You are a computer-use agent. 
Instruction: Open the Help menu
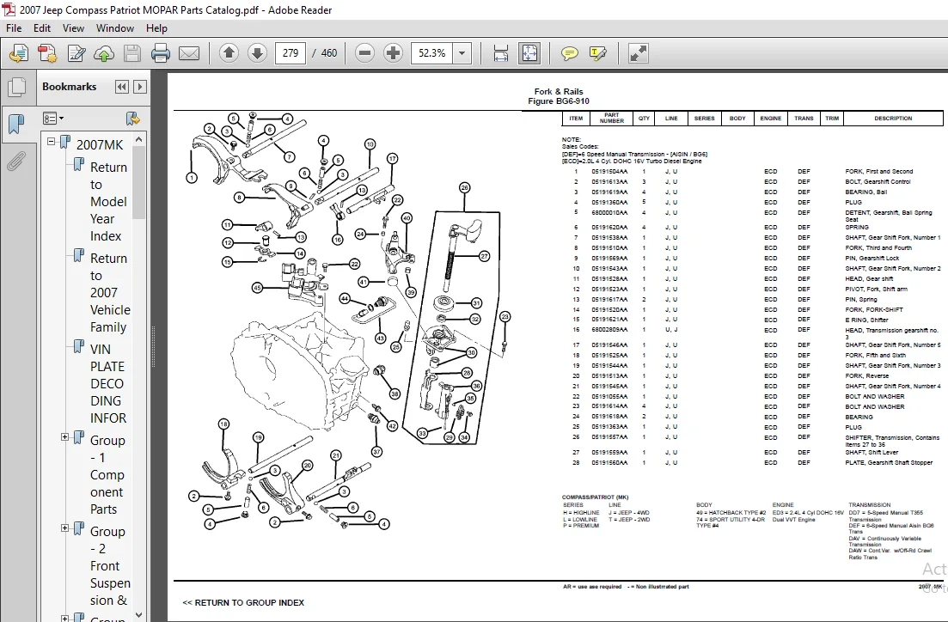coord(156,27)
